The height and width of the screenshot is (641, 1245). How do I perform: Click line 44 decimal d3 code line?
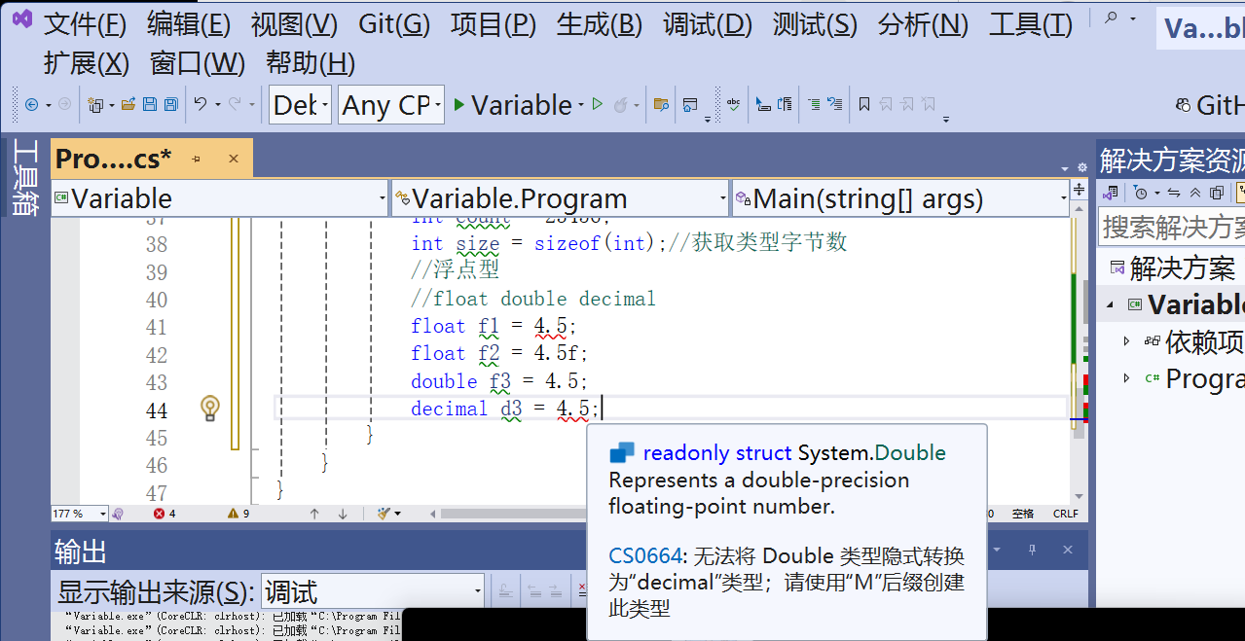[506, 409]
